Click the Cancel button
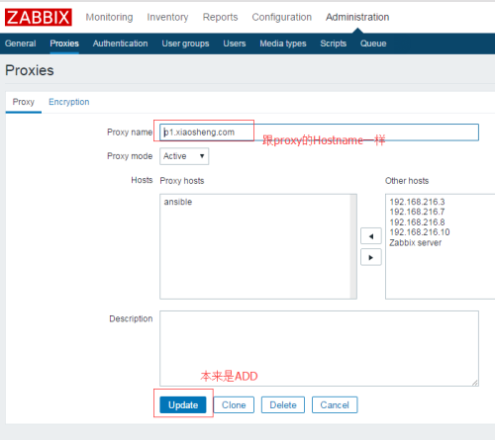 335,404
